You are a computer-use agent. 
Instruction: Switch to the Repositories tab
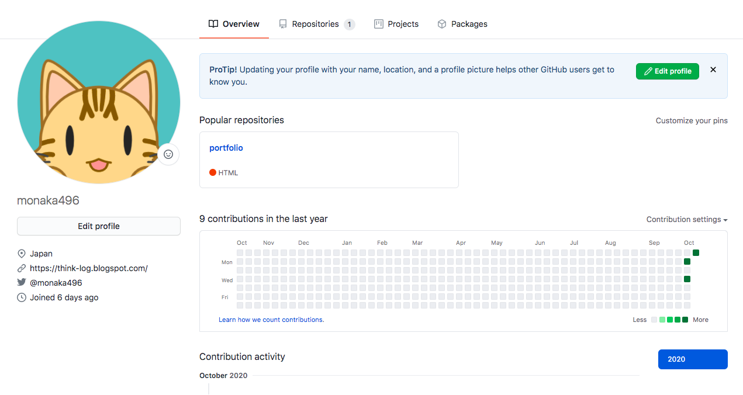pos(317,24)
